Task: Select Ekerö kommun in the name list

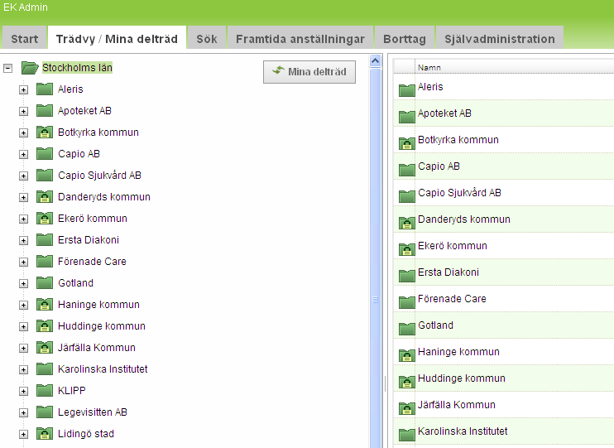Action: pos(453,246)
